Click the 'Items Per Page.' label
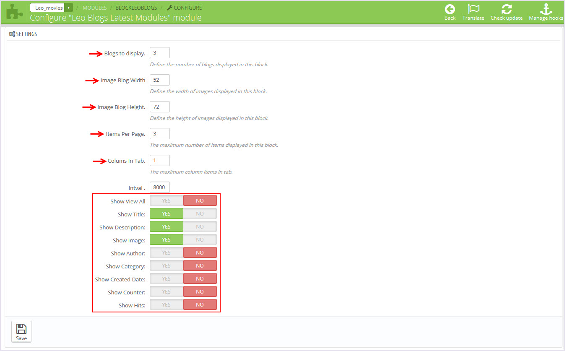565x351 pixels. coord(126,134)
